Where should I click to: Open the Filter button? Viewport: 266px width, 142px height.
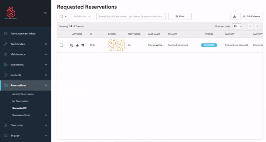pos(180,17)
